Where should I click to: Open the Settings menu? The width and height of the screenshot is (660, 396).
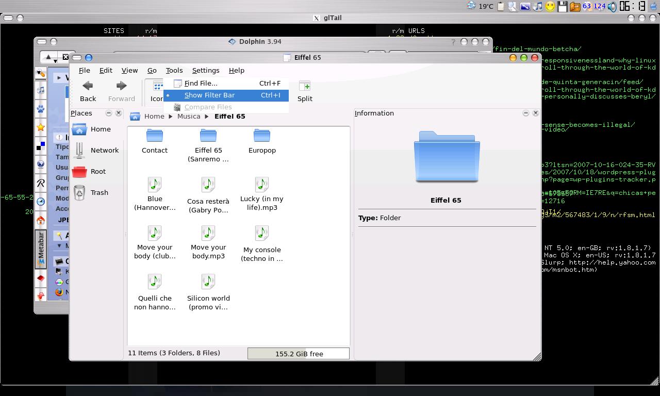(206, 70)
